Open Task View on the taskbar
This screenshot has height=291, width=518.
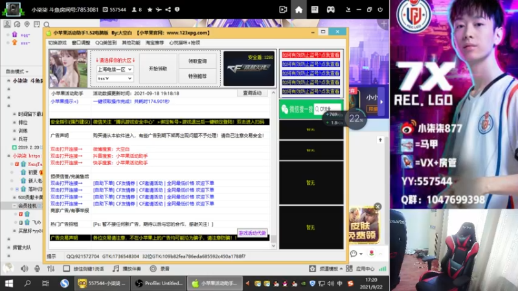click(x=45, y=283)
